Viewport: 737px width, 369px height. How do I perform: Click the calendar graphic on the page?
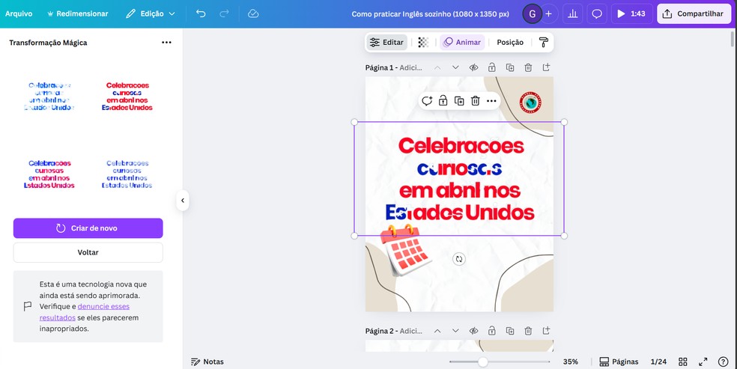coord(405,250)
